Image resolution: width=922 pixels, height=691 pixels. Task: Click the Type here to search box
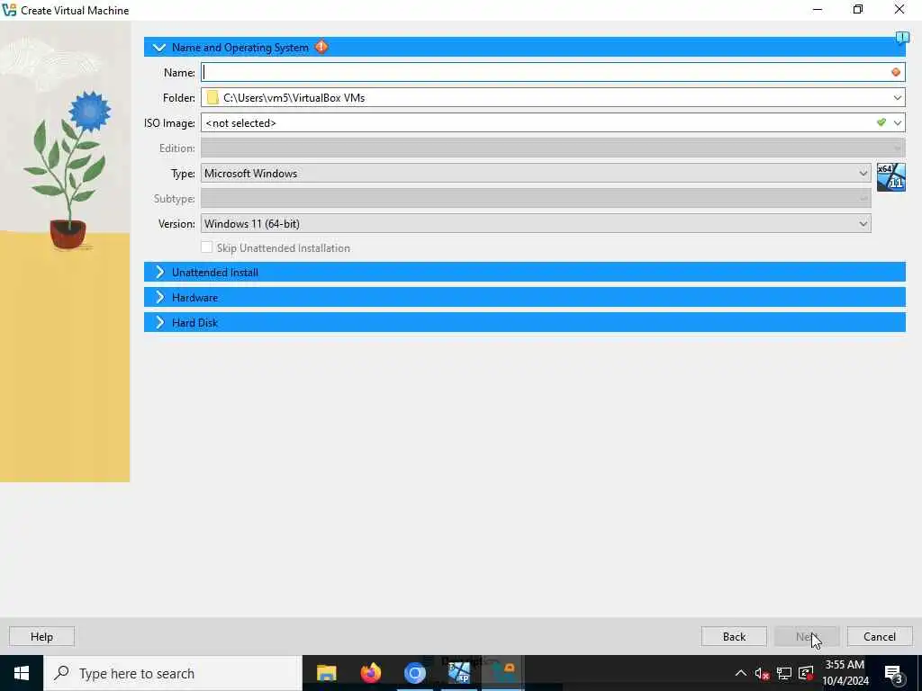click(x=173, y=673)
